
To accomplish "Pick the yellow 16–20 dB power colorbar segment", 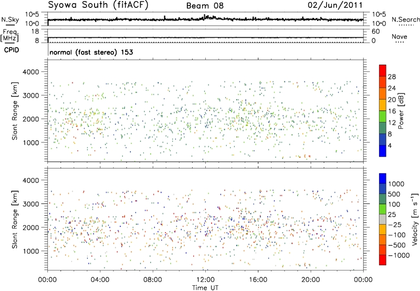I will click(x=383, y=105).
